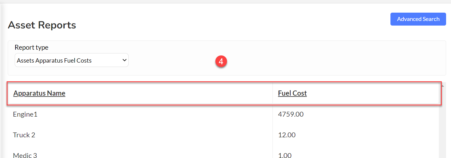This screenshot has width=451, height=158.
Task: Click the red number 4 annotation badge
Action: pos(221,61)
